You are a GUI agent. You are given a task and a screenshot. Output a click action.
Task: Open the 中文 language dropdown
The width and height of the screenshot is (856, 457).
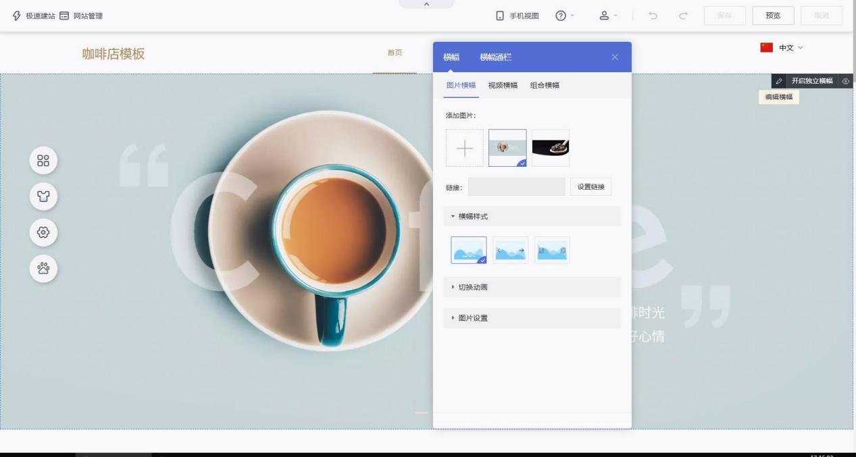point(783,48)
